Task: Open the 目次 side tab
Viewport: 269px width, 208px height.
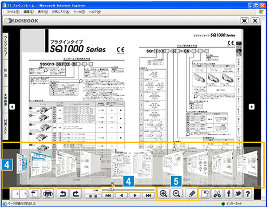Action: pos(5,73)
